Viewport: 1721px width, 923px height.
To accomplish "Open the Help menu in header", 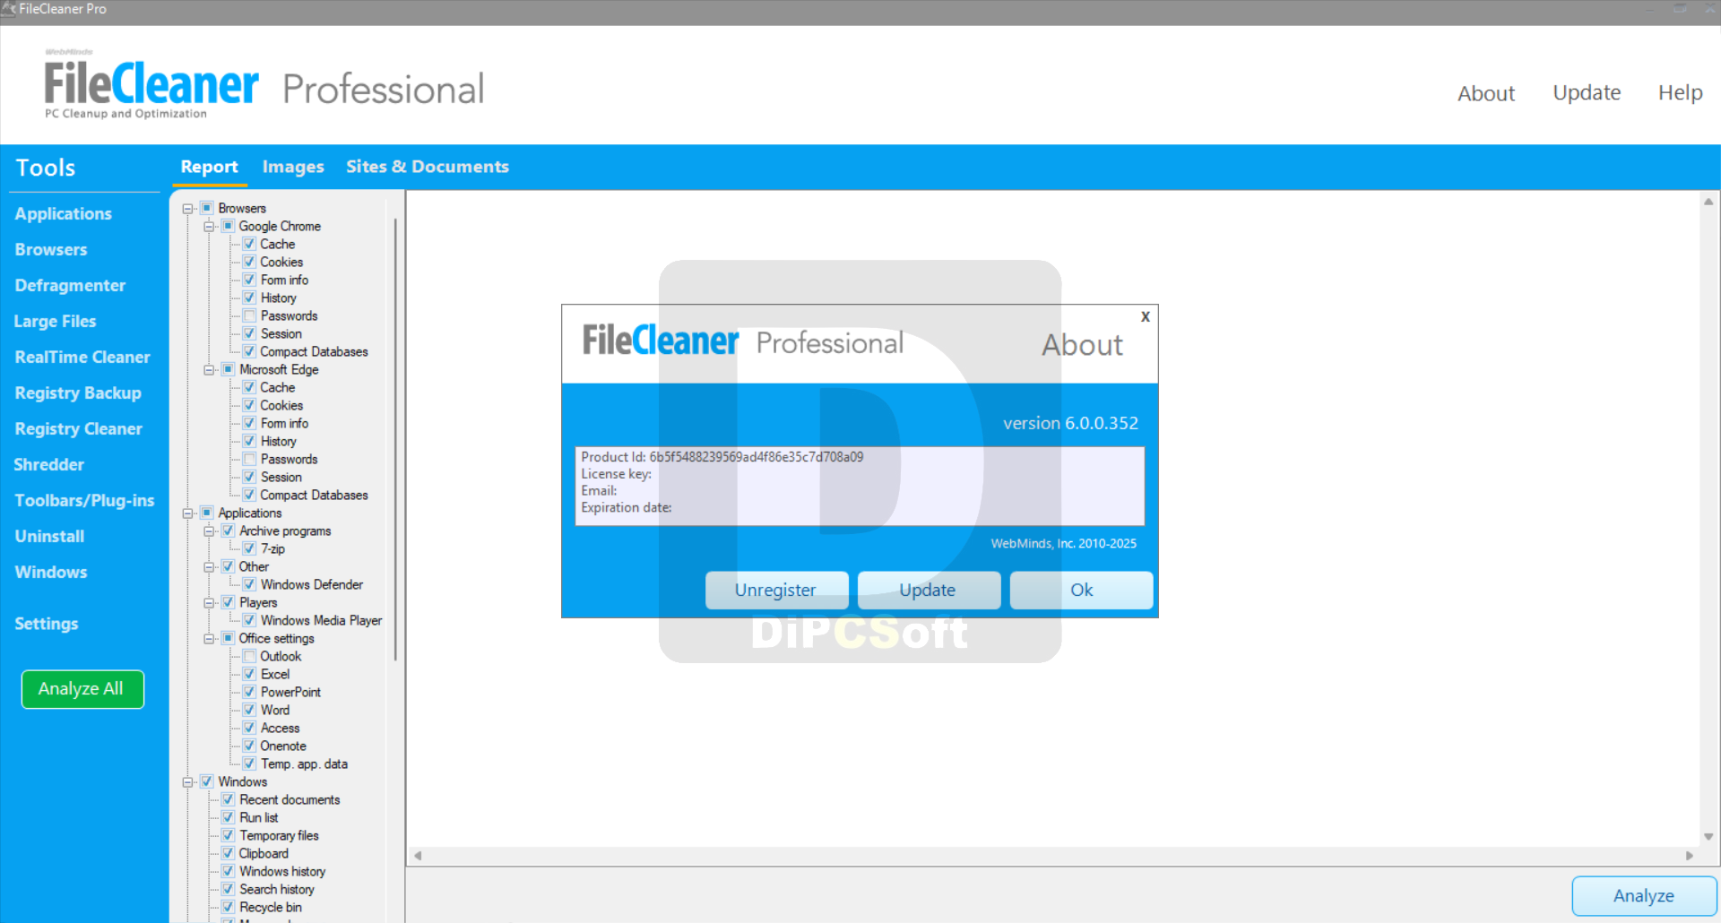I will pyautogui.click(x=1680, y=92).
